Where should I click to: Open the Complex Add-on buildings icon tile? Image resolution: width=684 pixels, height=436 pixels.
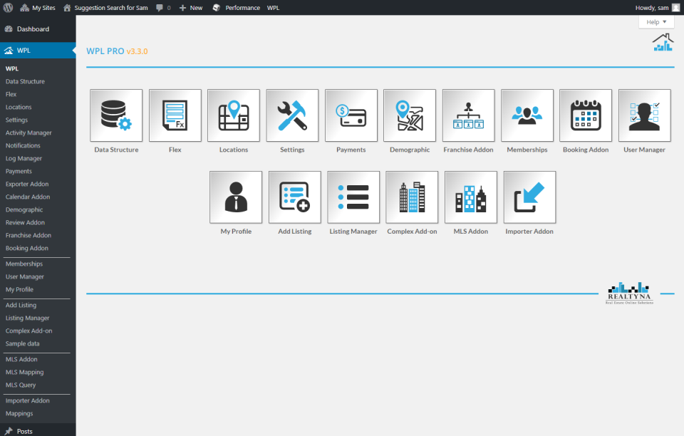point(412,197)
